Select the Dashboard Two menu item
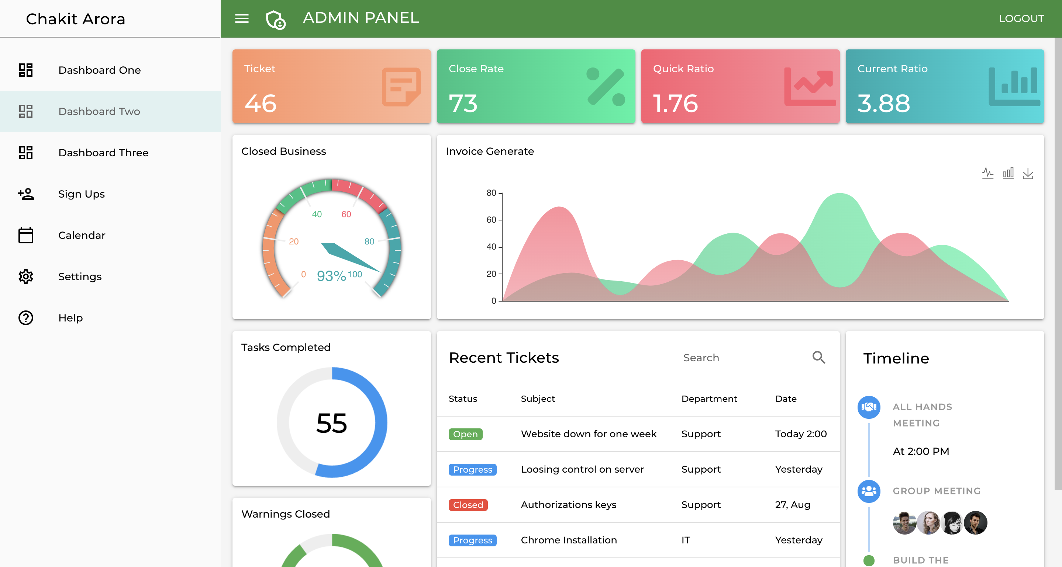 pos(99,111)
